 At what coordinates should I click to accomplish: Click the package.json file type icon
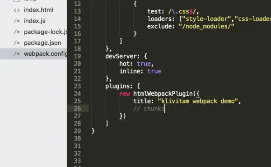[x=17, y=43]
